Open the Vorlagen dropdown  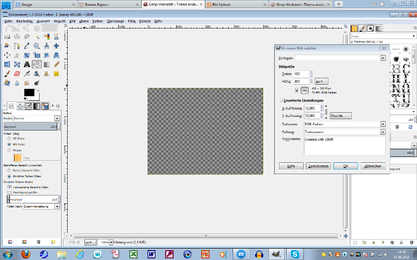(383, 58)
